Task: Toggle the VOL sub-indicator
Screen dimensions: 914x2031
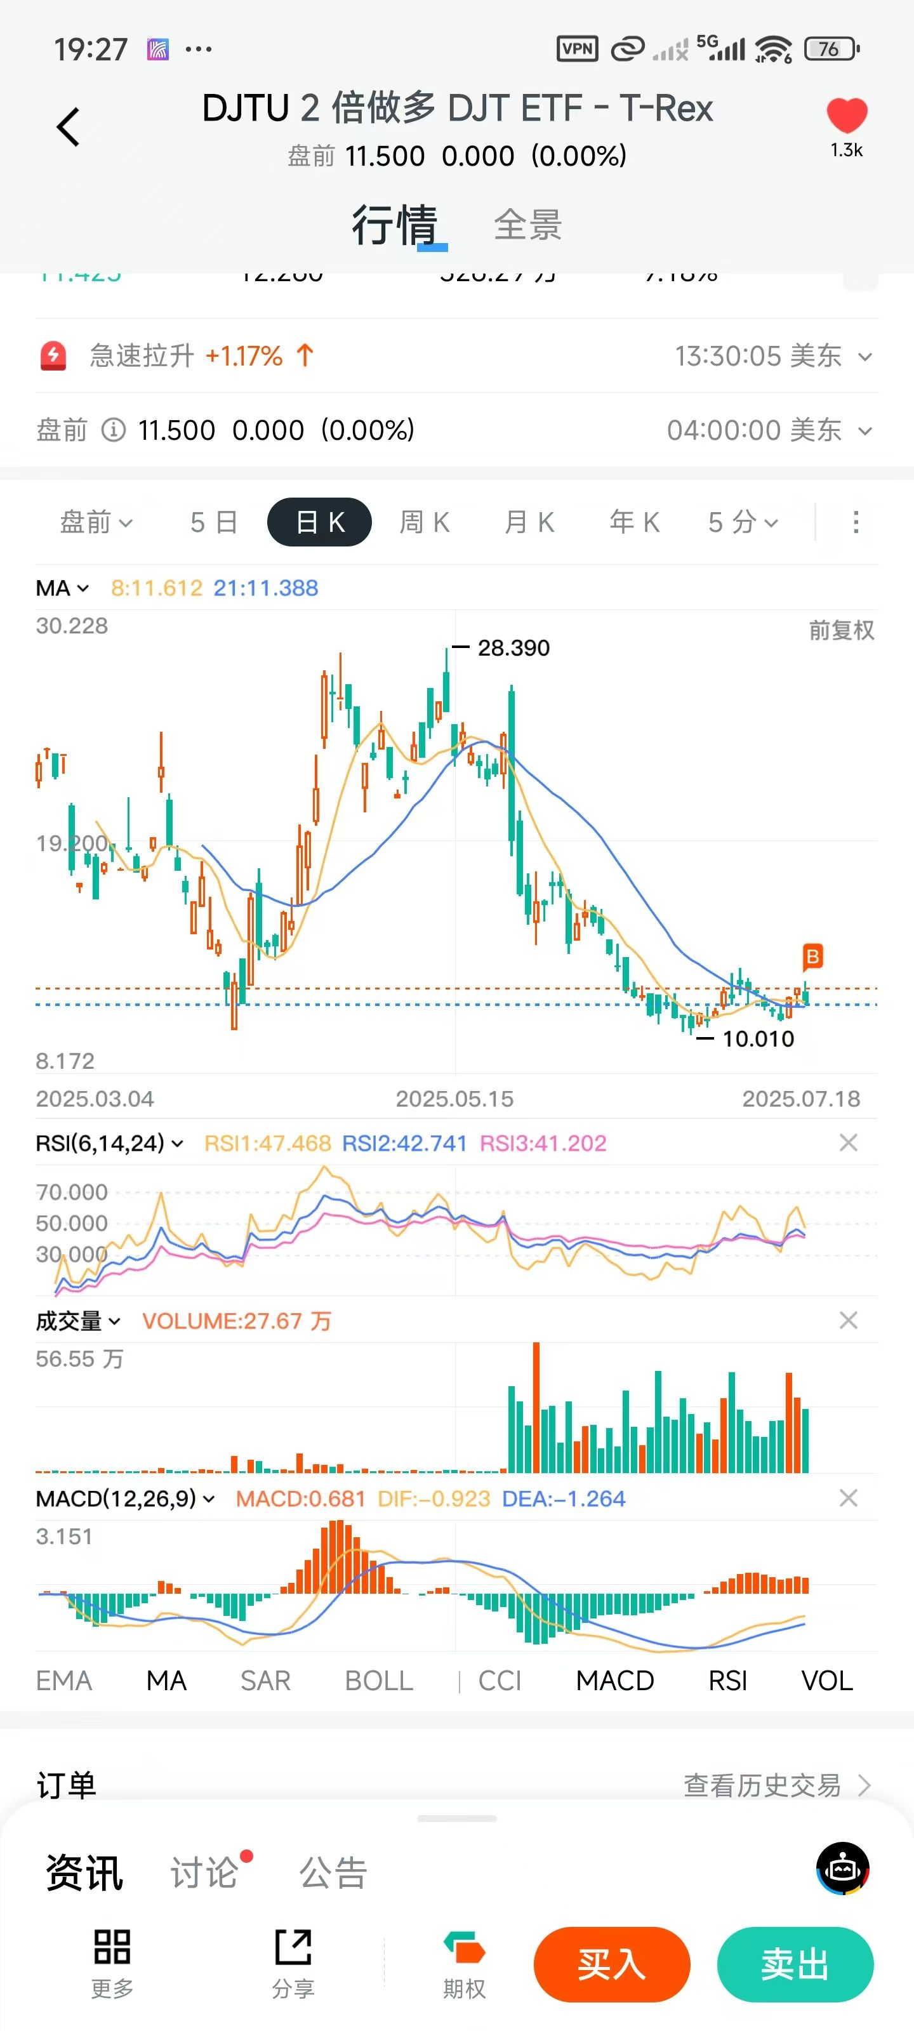Action: pos(827,1680)
